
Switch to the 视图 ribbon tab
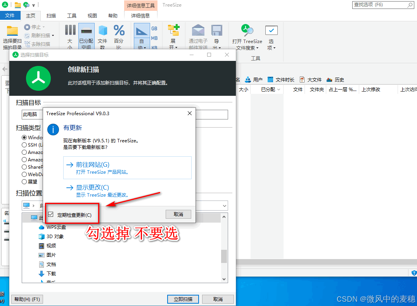pos(92,16)
